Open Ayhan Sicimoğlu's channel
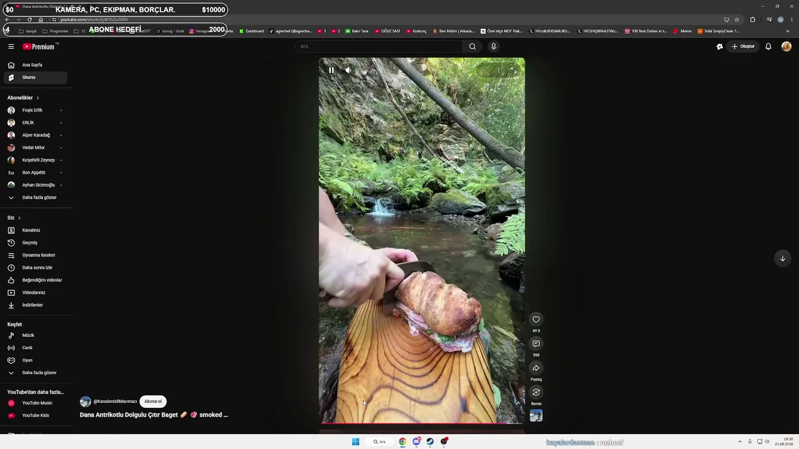 click(x=36, y=185)
